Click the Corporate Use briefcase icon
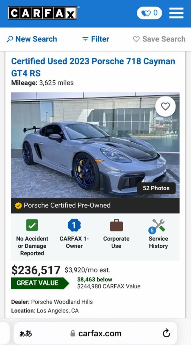191x345 pixels. (x=116, y=225)
